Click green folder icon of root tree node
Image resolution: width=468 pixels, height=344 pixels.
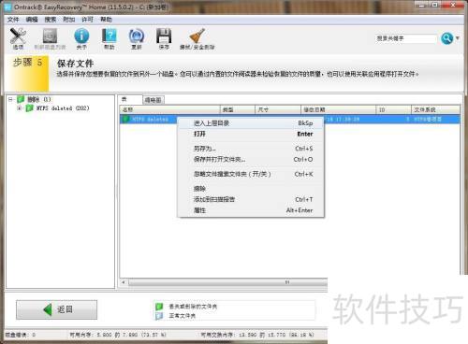[21, 99]
